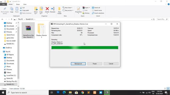The image size is (170, 95).
Task: Select 3D Objects in the navigation pane
Action: coord(10,55)
